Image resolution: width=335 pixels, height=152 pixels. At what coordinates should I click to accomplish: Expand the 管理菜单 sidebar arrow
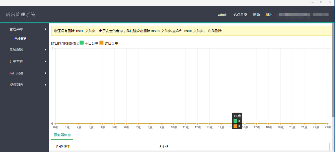click(46, 29)
